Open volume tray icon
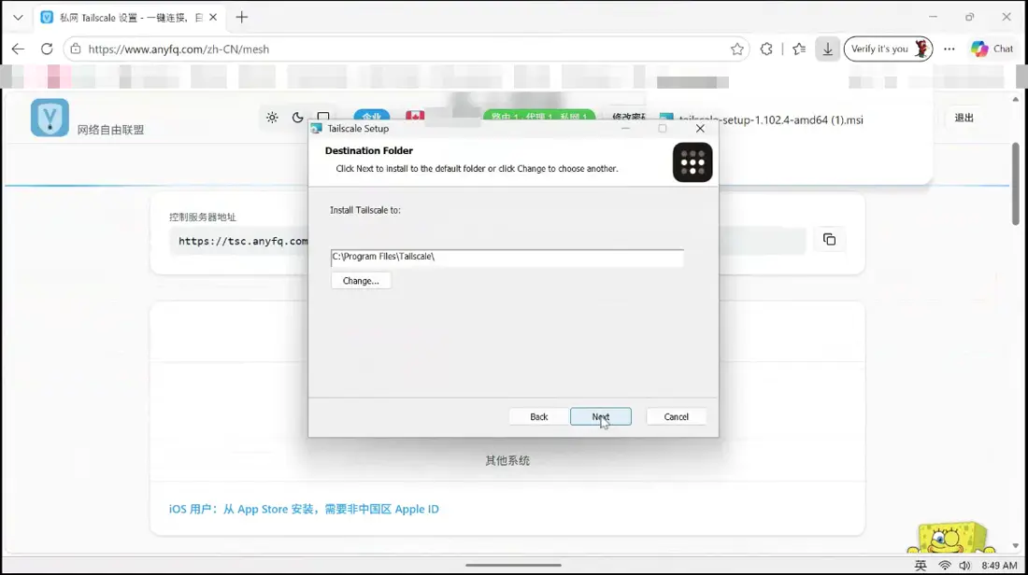This screenshot has width=1028, height=575. (964, 565)
